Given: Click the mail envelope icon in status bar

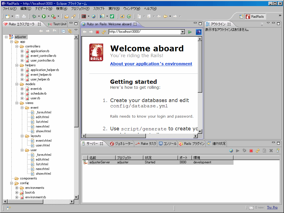Looking at the screenshot, I should coord(251,207).
